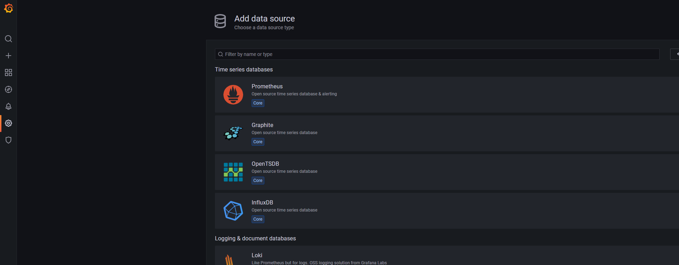Click the Create plus icon
Screen dimensions: 679x265
[x=8, y=56]
